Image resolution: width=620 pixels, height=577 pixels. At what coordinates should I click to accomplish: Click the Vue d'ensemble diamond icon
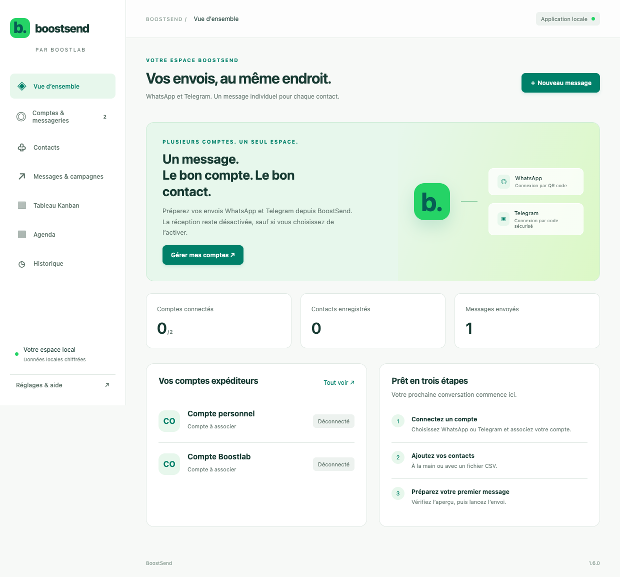click(22, 86)
